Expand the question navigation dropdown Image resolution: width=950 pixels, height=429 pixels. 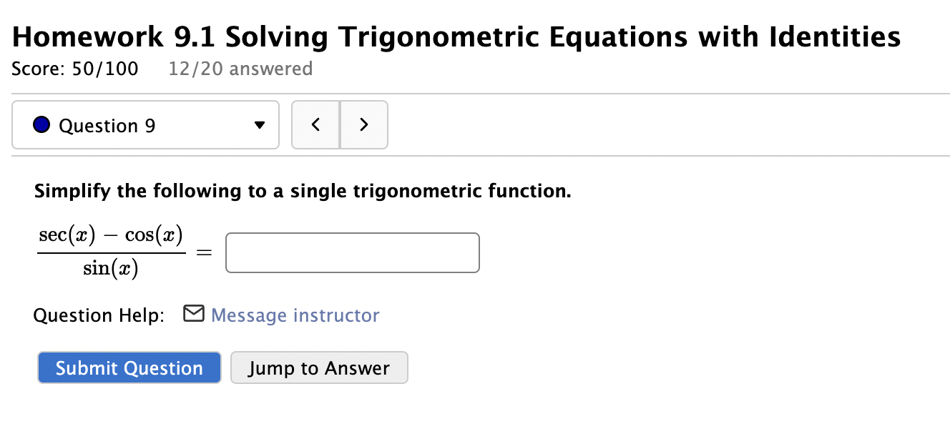pos(259,124)
